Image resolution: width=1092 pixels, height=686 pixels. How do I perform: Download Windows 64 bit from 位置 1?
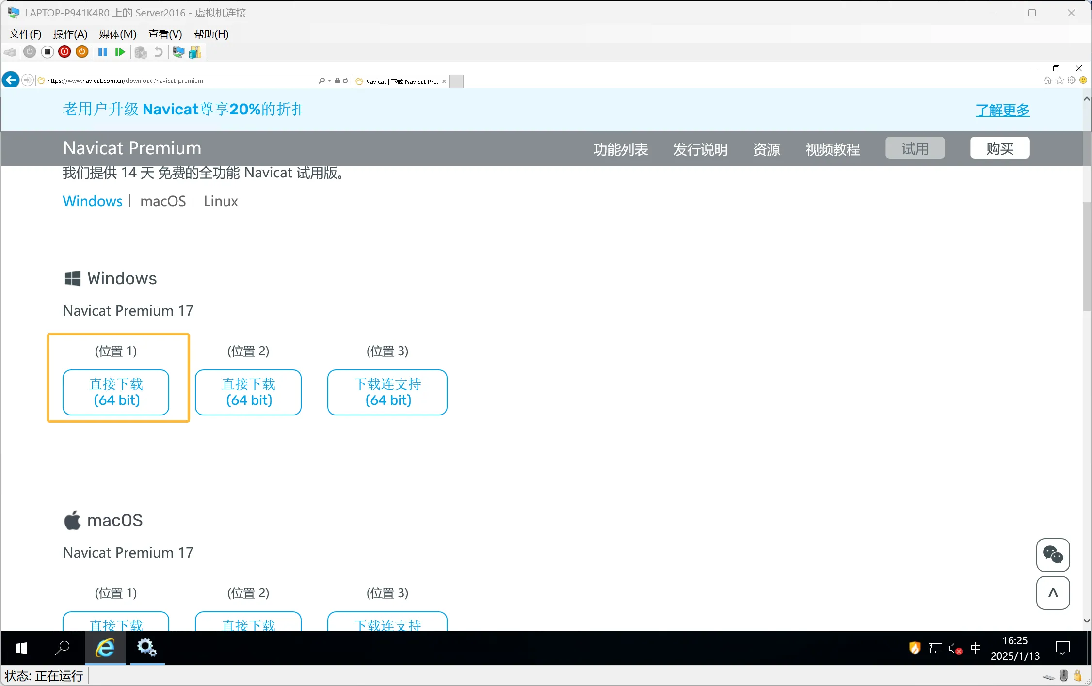[x=116, y=392]
